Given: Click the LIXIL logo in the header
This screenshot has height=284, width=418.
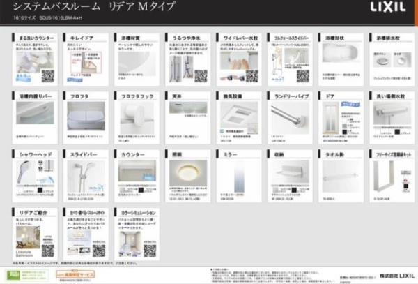Looking at the screenshot, I should click(388, 7).
